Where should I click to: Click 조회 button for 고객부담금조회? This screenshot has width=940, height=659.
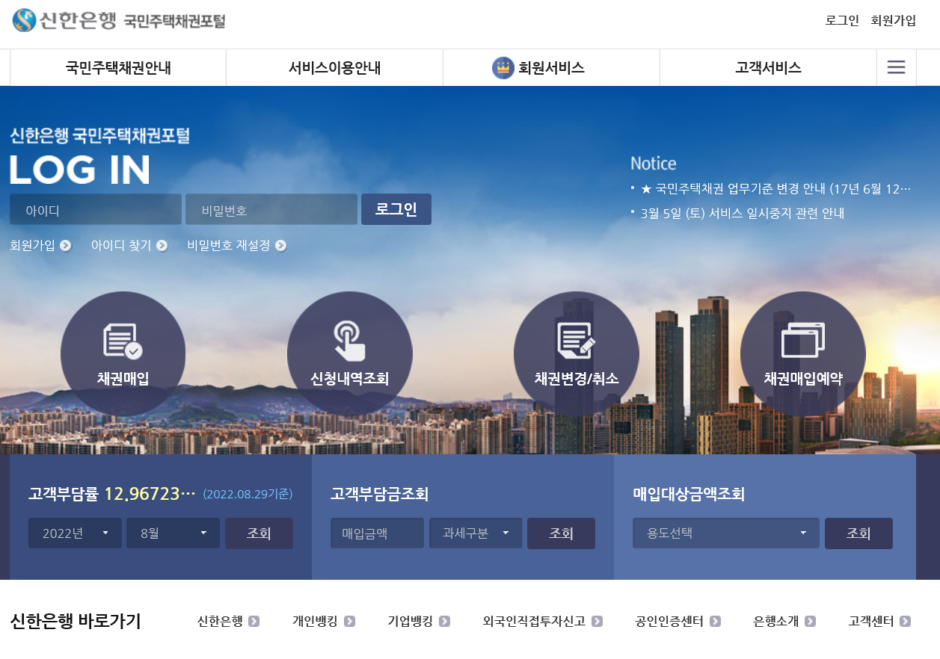(x=561, y=533)
